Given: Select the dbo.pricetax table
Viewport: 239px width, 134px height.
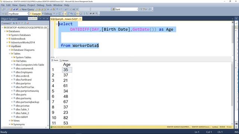Looking at the screenshot, I should tap(22, 106).
